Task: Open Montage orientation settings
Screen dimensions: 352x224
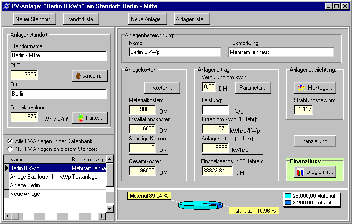Action: tap(315, 88)
